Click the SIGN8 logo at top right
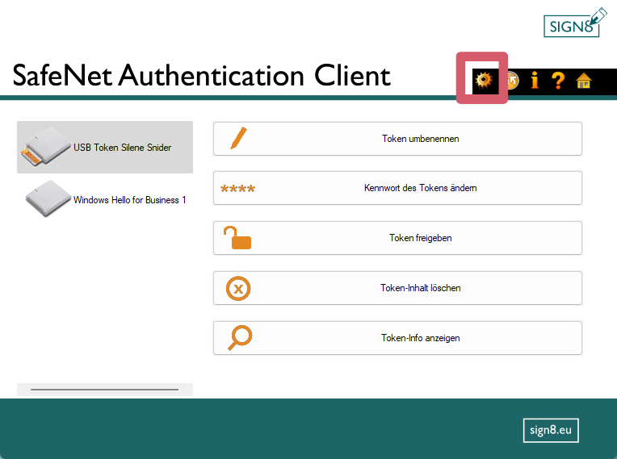This screenshot has height=459, width=617. 575,23
